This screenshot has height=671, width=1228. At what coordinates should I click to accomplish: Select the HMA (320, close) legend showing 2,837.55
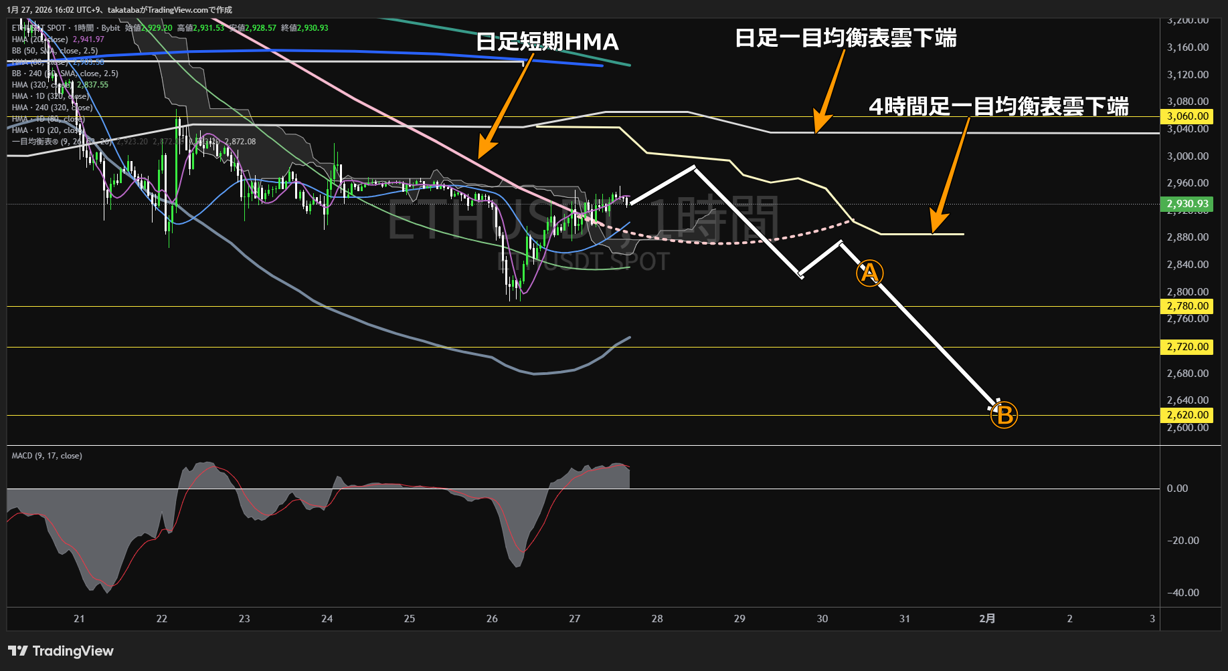click(x=60, y=85)
